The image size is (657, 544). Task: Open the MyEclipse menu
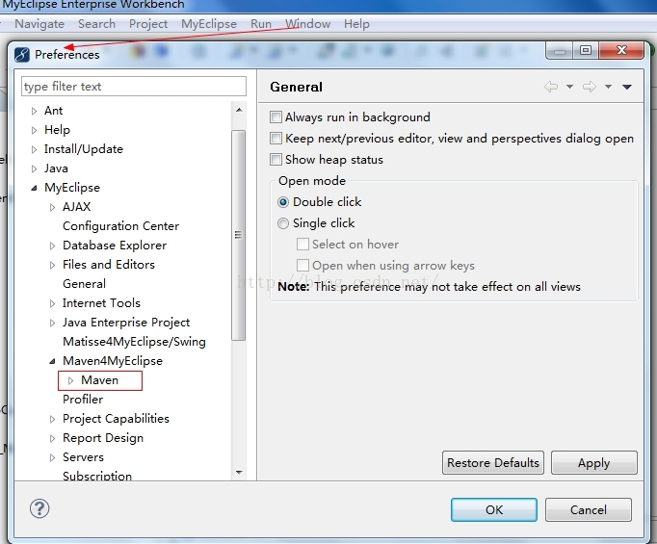click(x=209, y=24)
